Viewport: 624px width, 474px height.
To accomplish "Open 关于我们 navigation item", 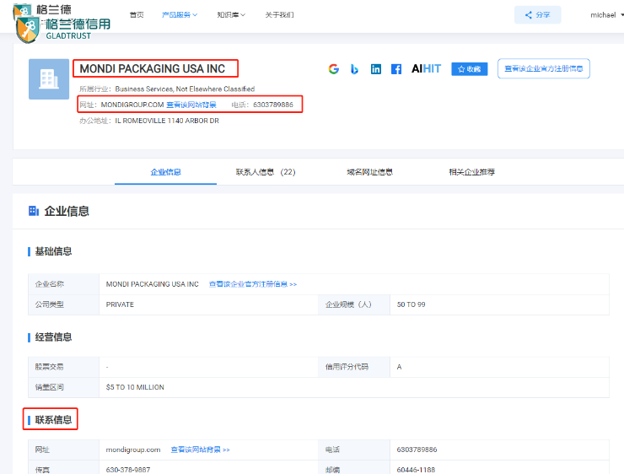I will click(279, 14).
